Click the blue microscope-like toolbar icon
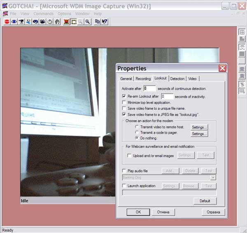Viewport: 247px width, 233px height. pos(28,21)
